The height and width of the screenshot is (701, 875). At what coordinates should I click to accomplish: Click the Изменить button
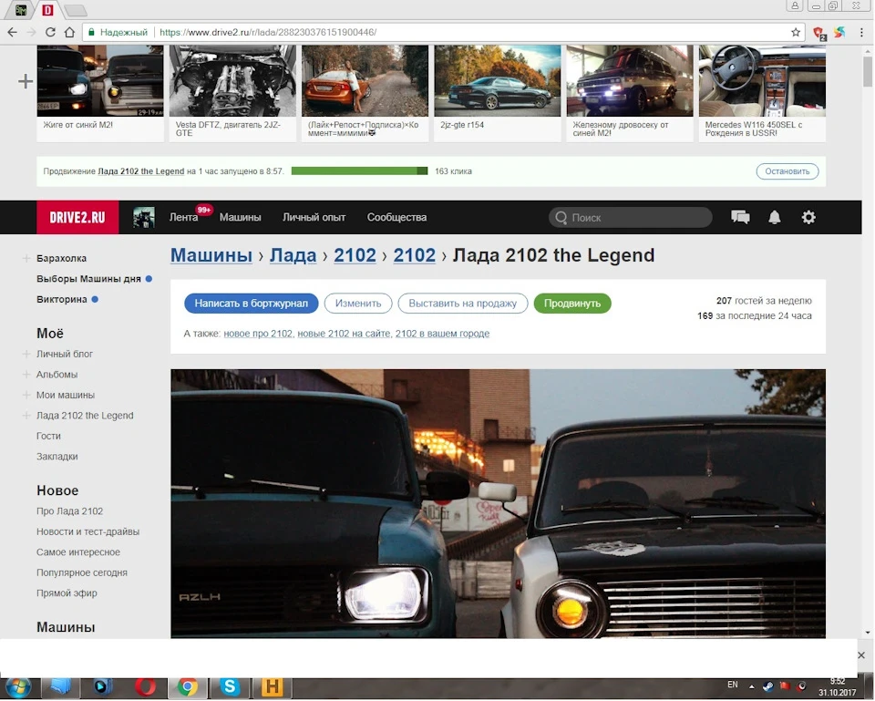tap(357, 303)
